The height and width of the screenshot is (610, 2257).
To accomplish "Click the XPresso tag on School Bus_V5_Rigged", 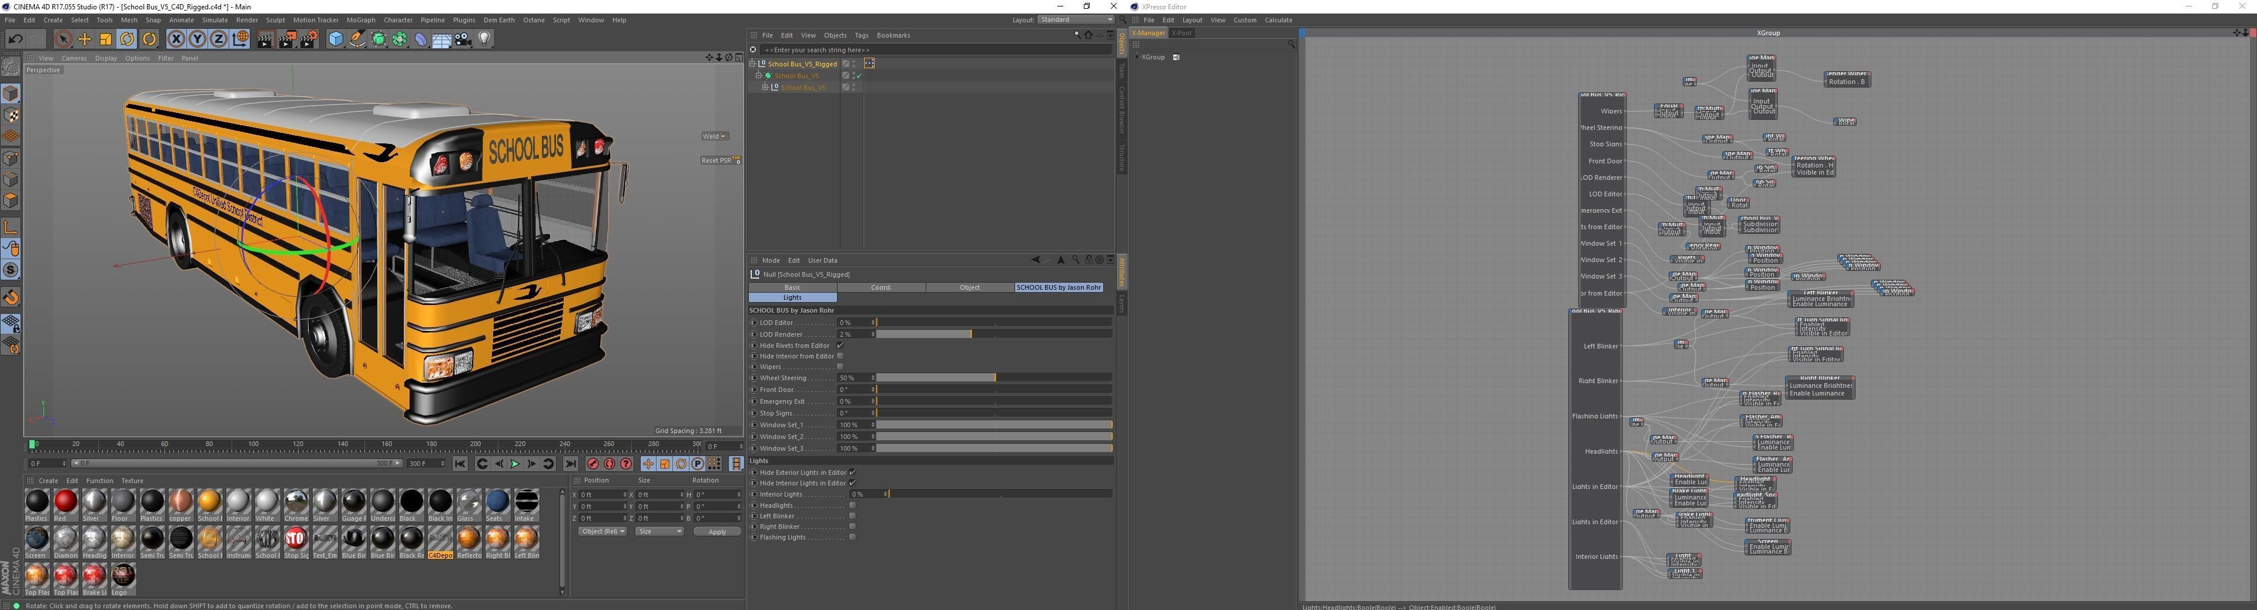I will (x=869, y=63).
